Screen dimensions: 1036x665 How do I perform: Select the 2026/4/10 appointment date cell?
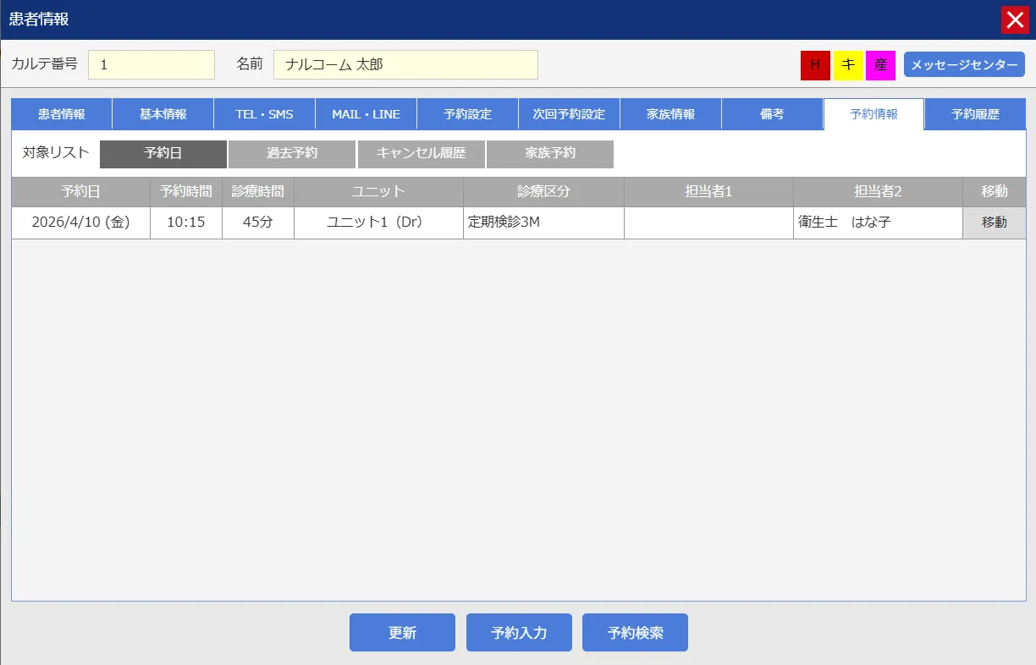coord(80,223)
